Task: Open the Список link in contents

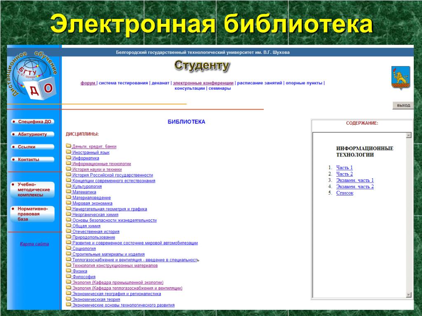Action: pos(345,193)
